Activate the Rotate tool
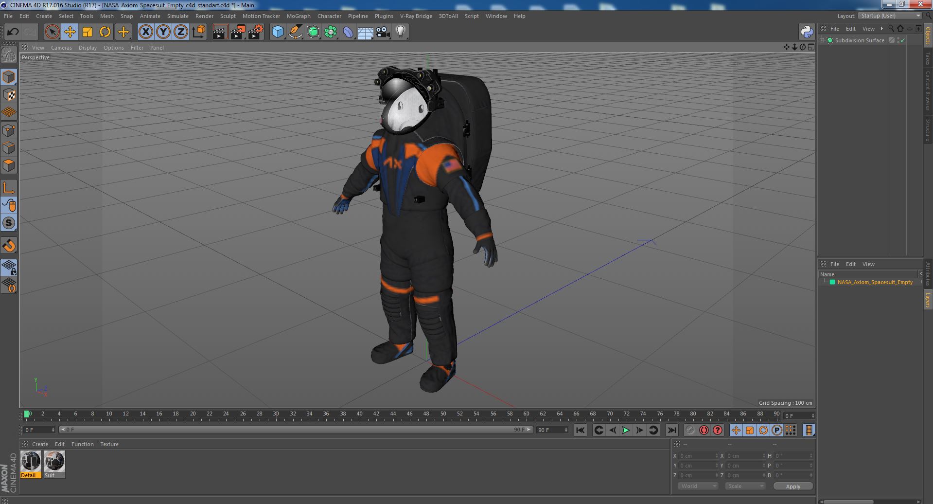Viewport: 933px width, 504px height. pyautogui.click(x=105, y=32)
